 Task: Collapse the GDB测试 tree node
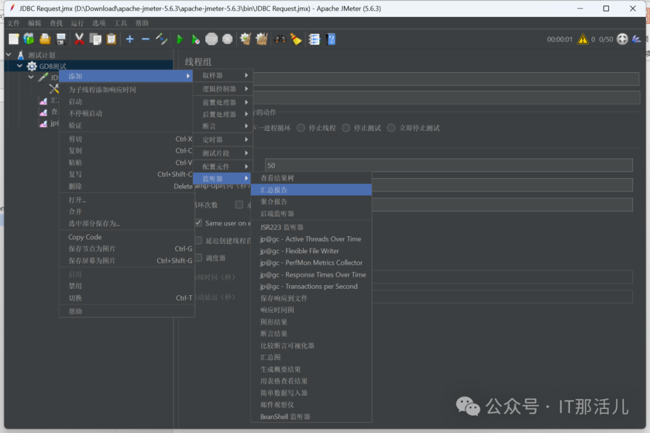point(19,66)
